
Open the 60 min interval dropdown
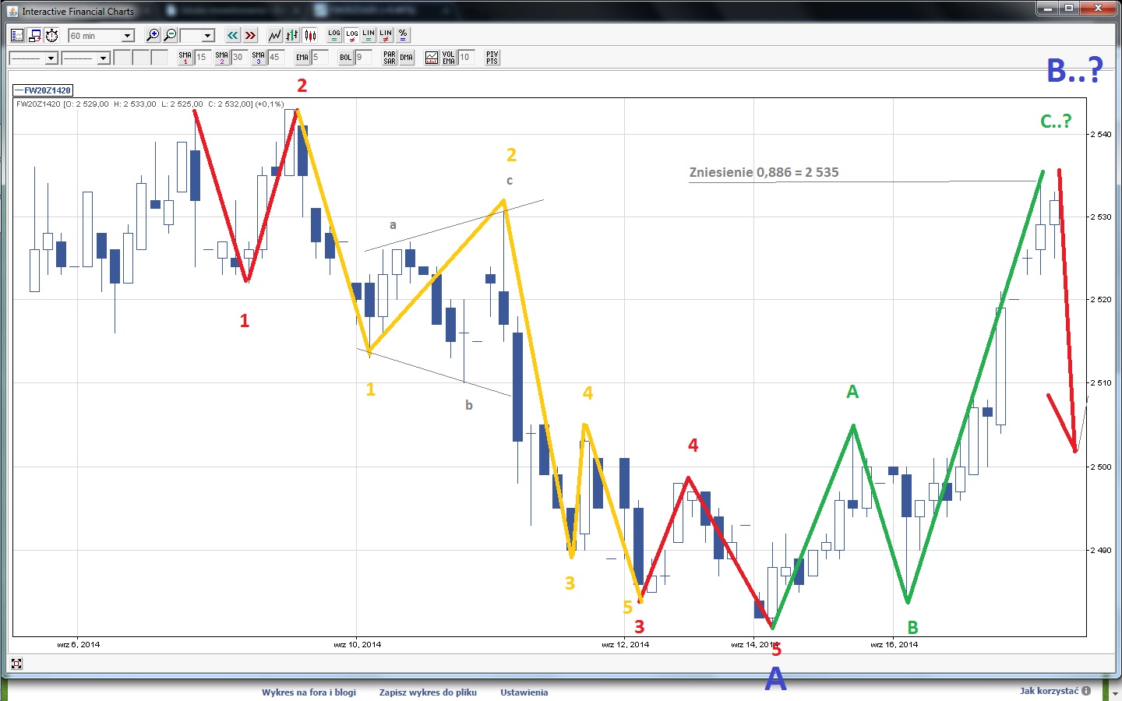coord(101,36)
